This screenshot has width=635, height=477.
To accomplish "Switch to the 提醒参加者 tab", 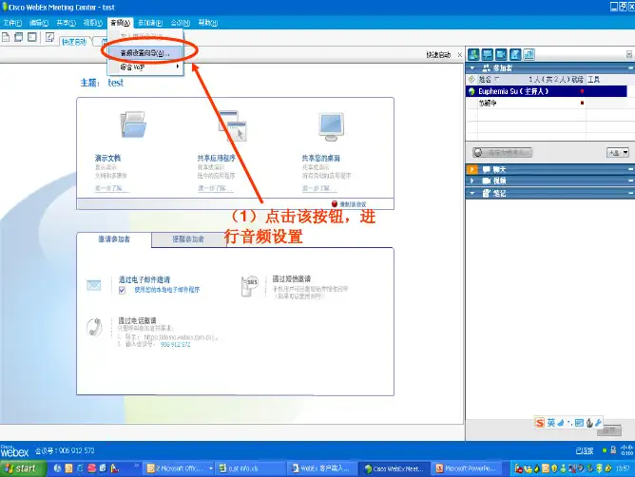I will point(187,239).
